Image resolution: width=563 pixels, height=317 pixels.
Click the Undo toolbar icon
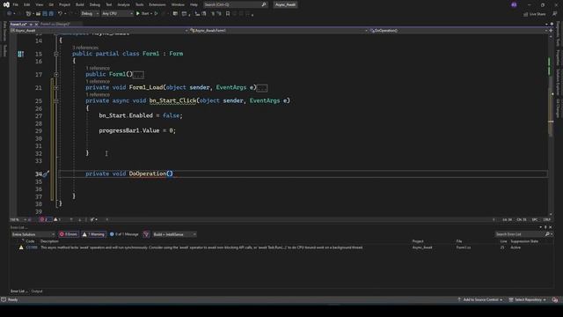pyautogui.click(x=61, y=14)
